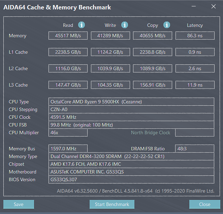This screenshot has width=223, height=214.
Task: Click the L3 Cache row label
Action: click(x=18, y=85)
